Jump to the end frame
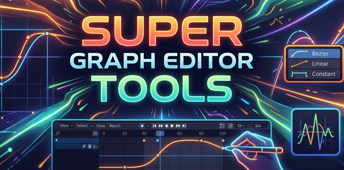The width and height of the screenshot is (344, 170). click(x=184, y=126)
